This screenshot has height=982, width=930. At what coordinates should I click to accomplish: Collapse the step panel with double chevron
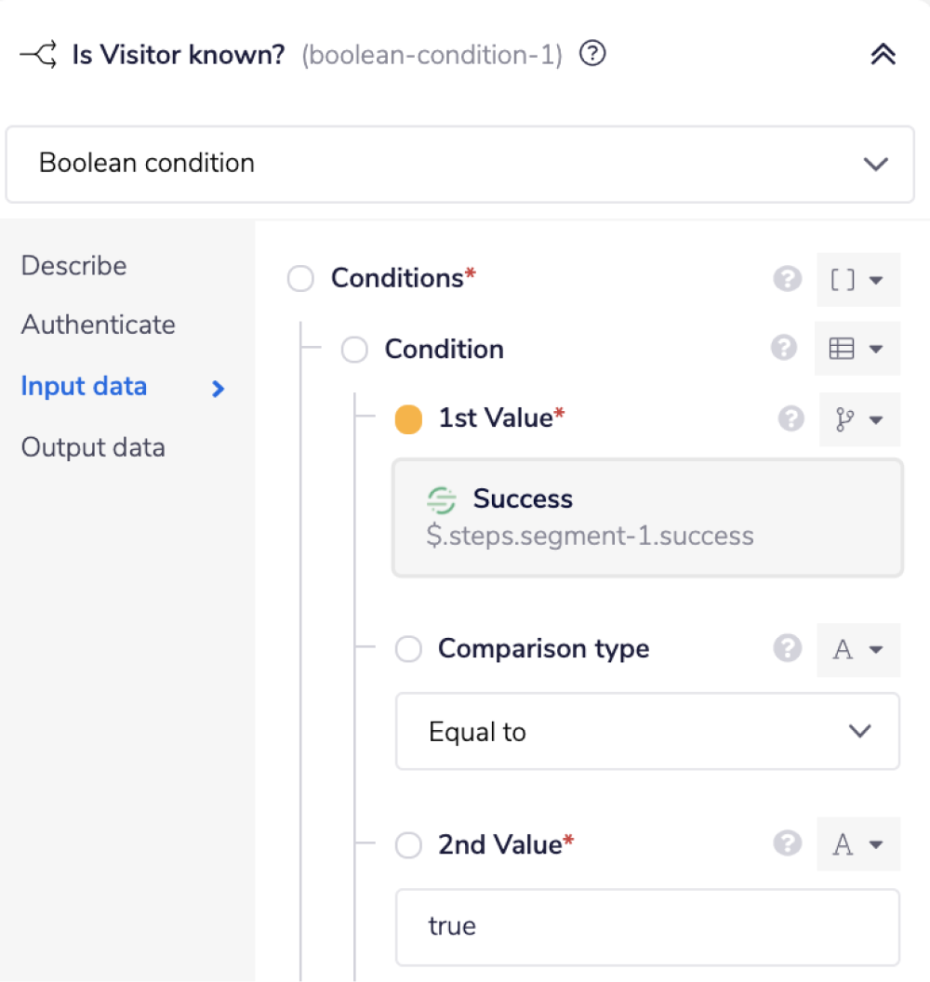click(x=883, y=54)
